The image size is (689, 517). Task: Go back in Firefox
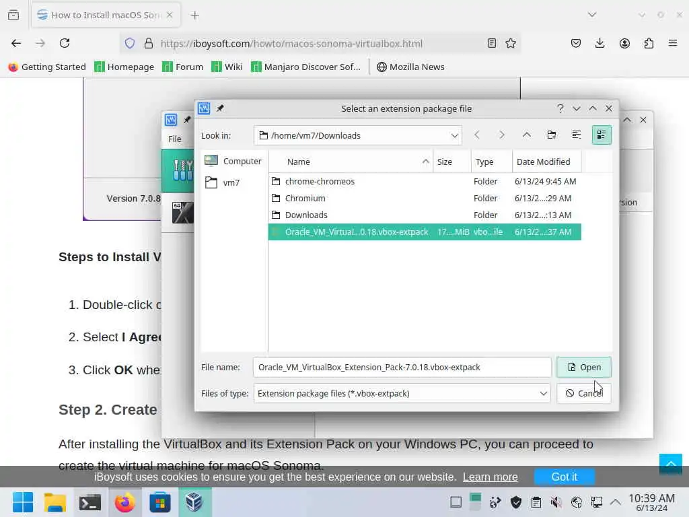[x=16, y=43]
